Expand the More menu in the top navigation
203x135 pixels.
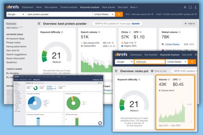point(134,7)
